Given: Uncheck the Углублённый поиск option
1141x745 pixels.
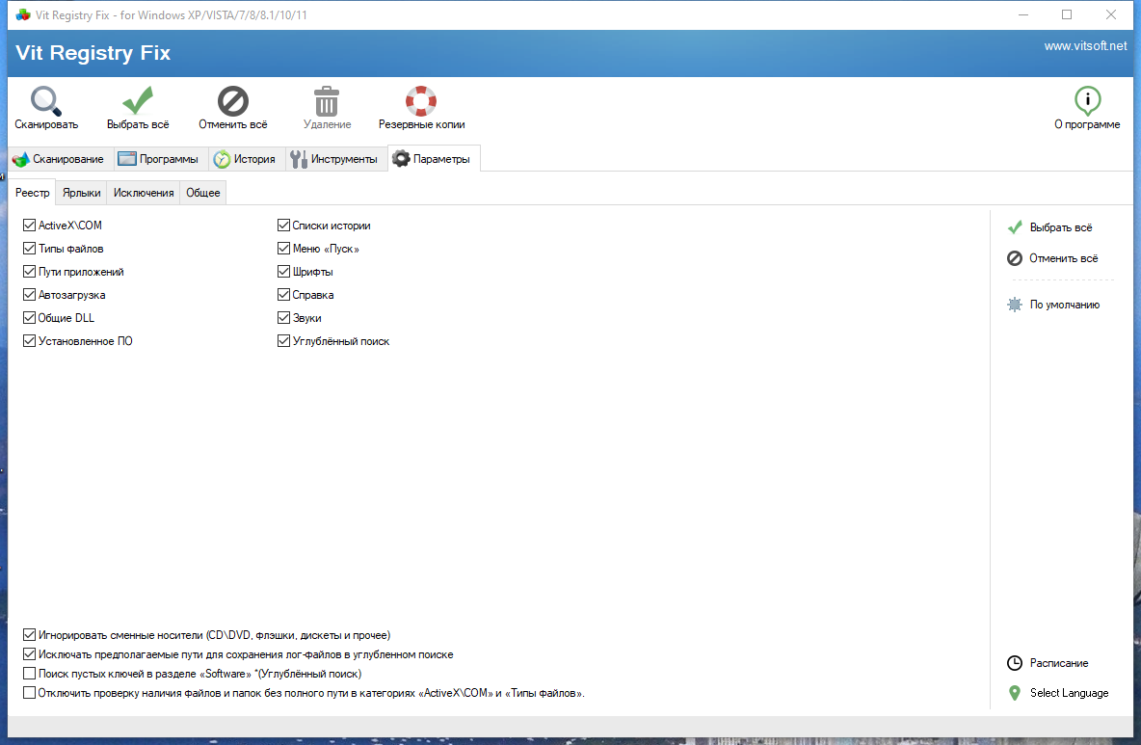Looking at the screenshot, I should (x=283, y=340).
